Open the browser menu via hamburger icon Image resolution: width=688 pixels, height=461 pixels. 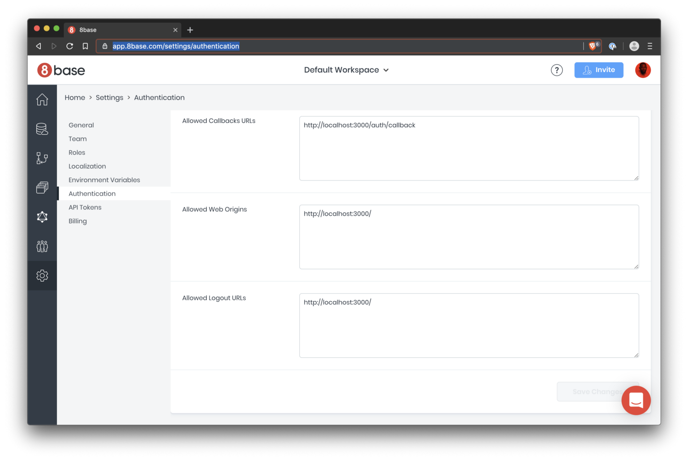650,46
